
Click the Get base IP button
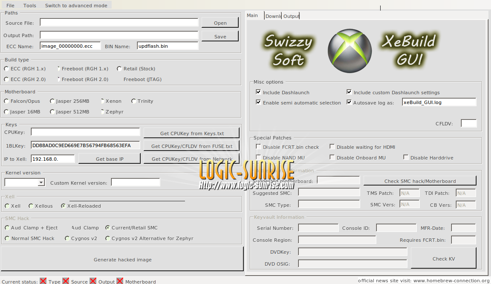click(x=110, y=159)
